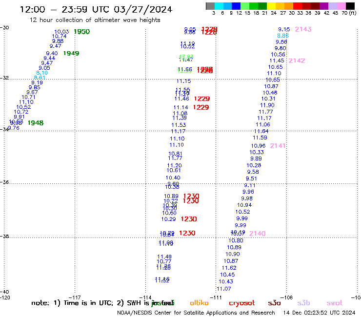Click the lavender 's3b' legend label
361x317 pixels.
pos(303,303)
